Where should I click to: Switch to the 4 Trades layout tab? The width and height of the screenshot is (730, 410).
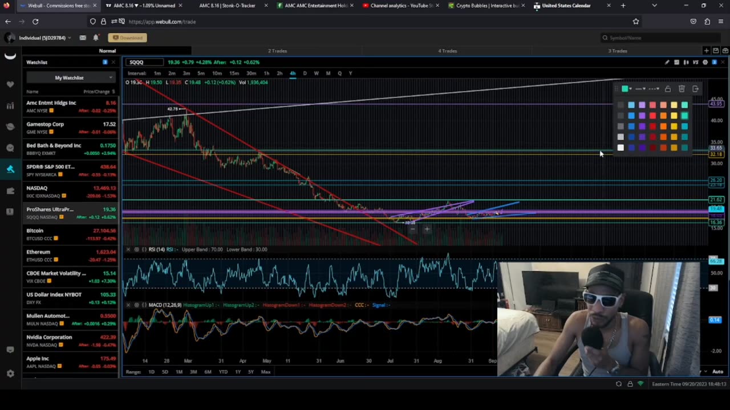coord(448,51)
